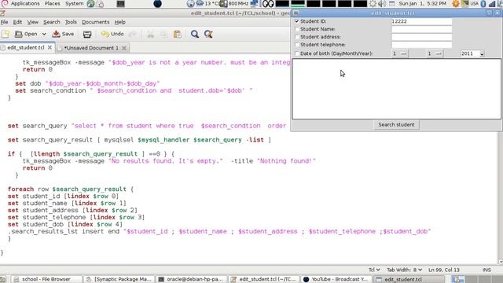Click the Copy icon in gedit toolbar
Viewport: 503px width, 283px height.
click(163, 34)
